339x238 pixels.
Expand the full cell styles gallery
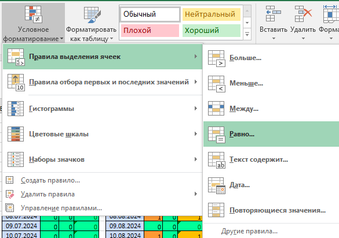pos(247,34)
